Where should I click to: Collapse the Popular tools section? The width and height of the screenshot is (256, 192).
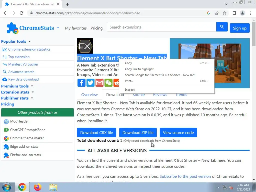(16, 41)
